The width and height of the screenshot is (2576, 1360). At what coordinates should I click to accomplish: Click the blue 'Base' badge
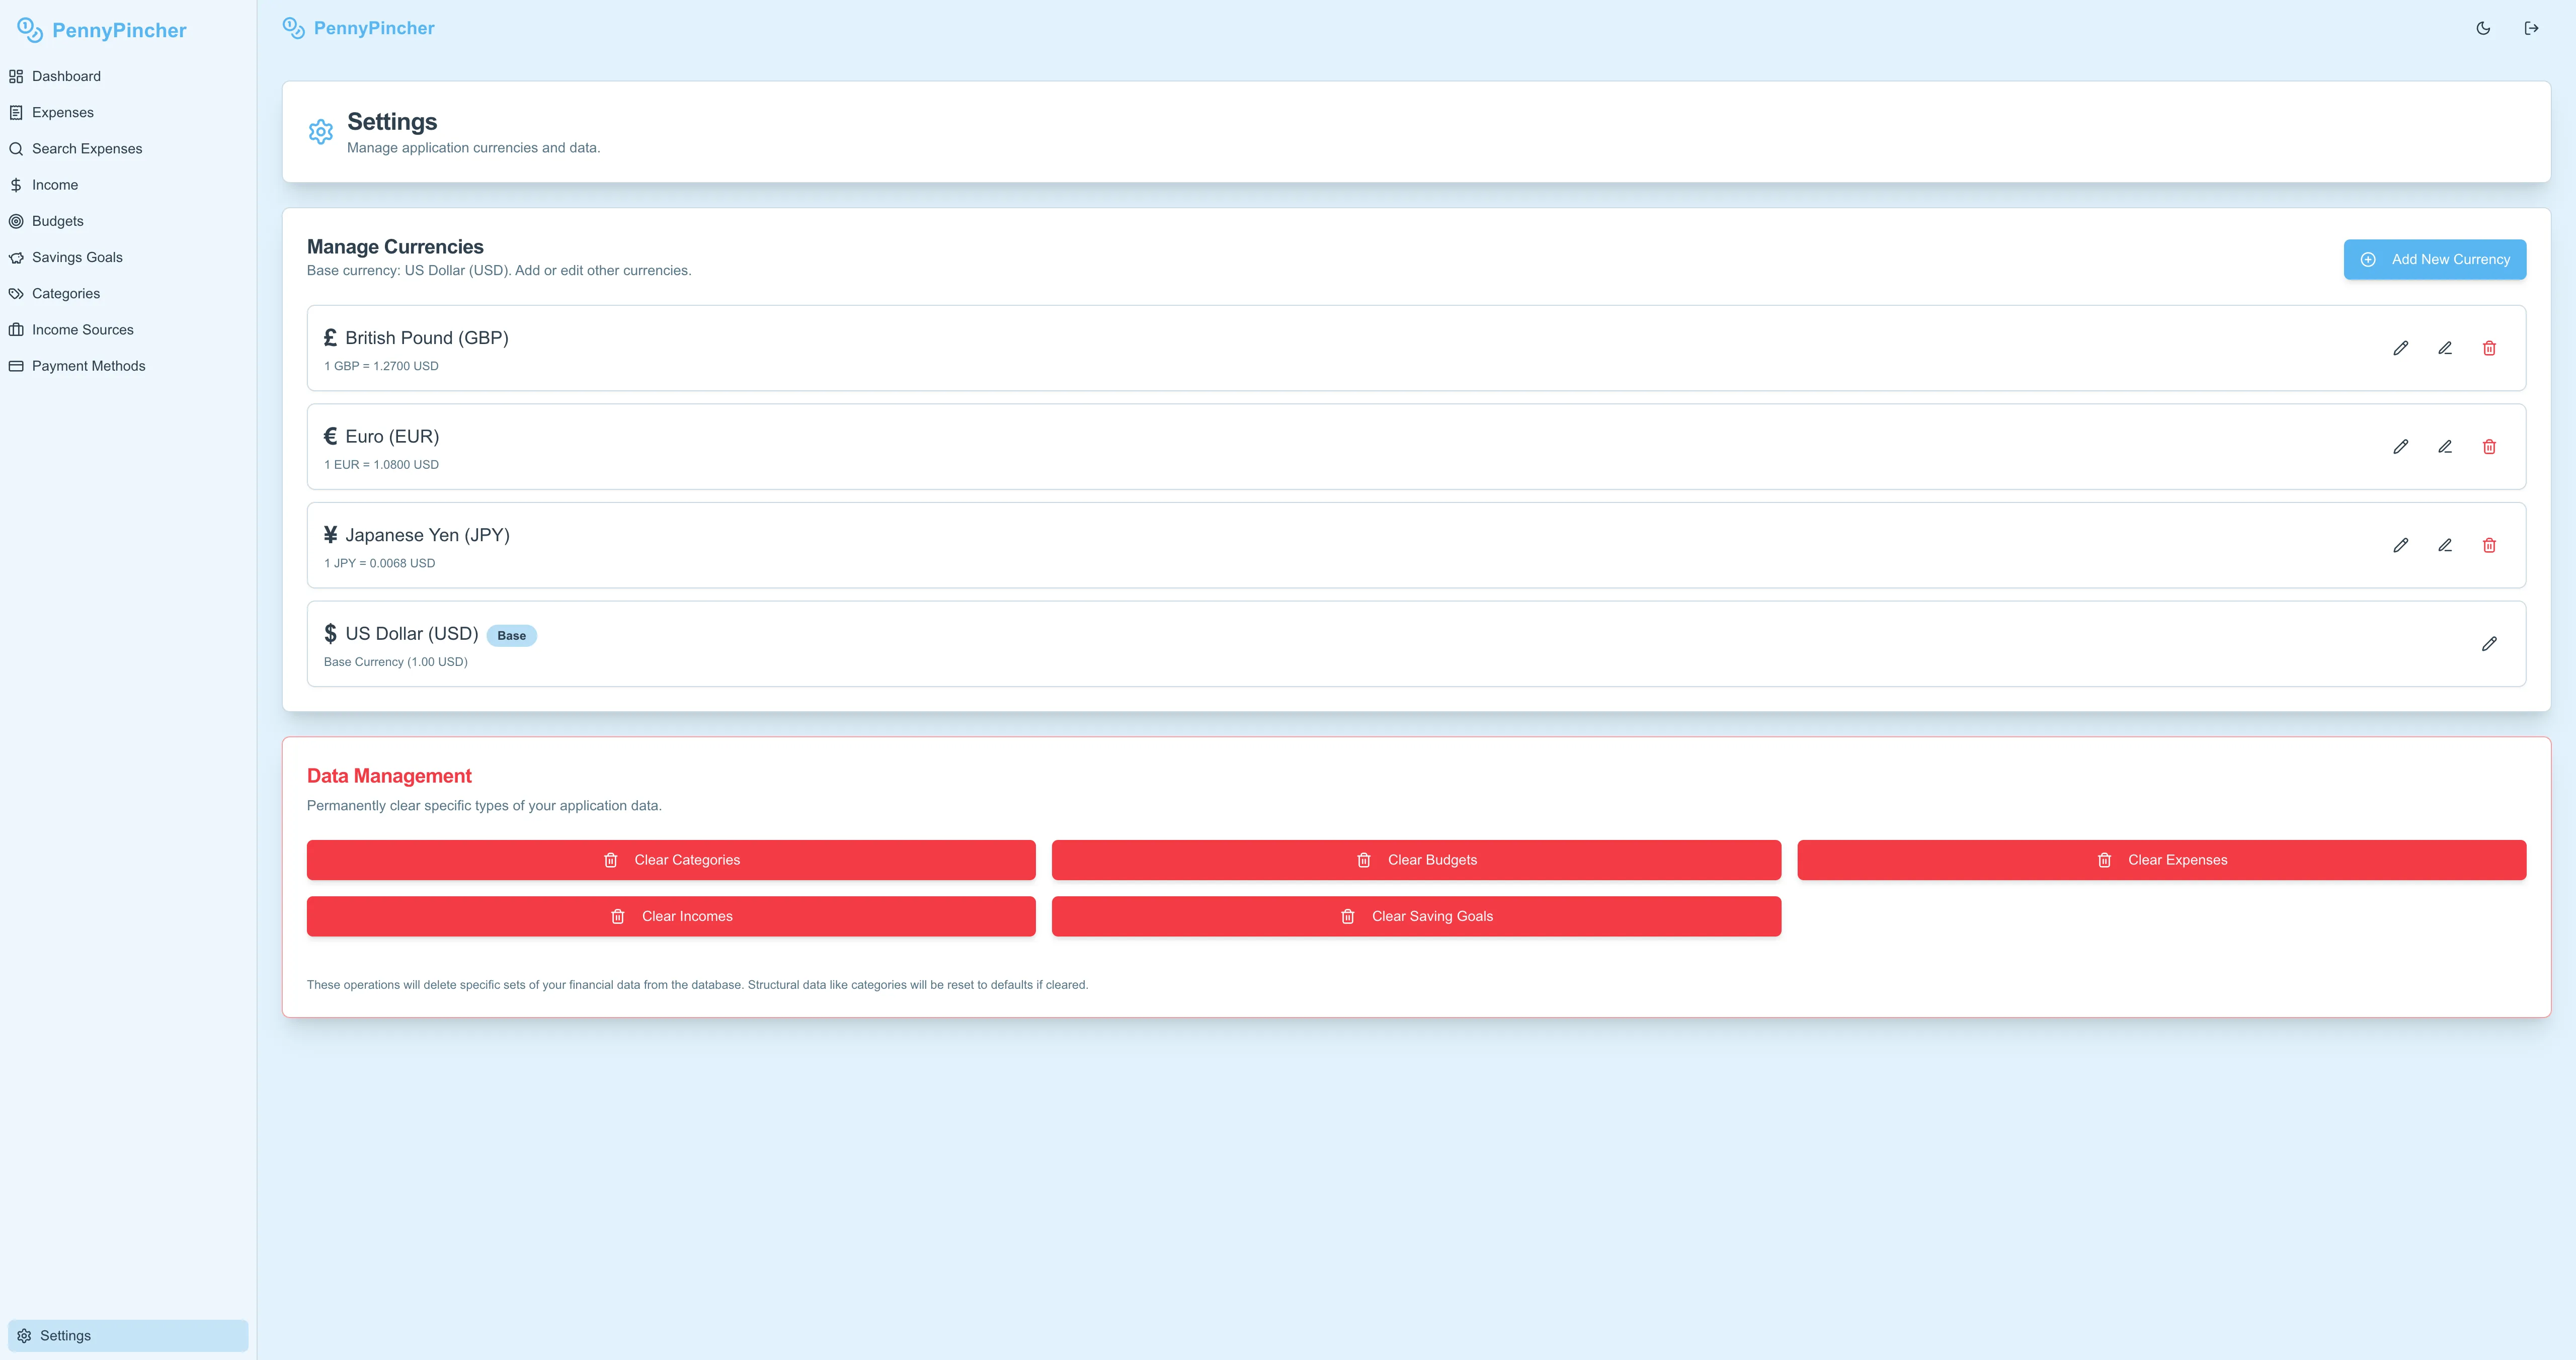coord(511,636)
